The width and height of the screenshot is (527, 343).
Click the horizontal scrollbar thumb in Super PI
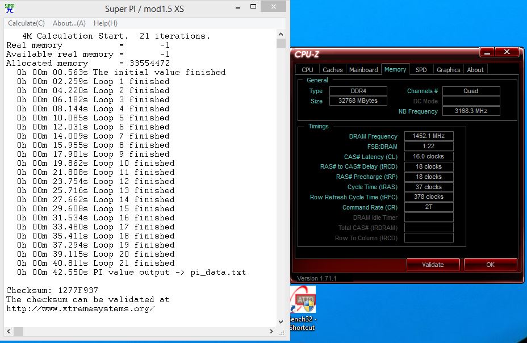[x=18, y=332]
